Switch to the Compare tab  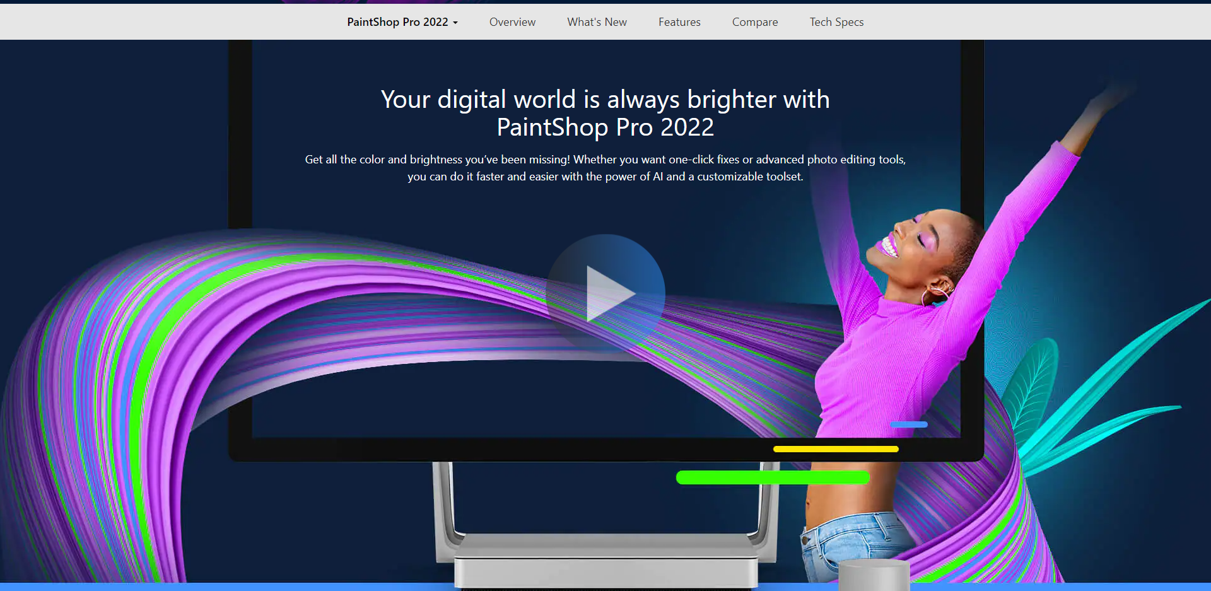[x=755, y=22]
